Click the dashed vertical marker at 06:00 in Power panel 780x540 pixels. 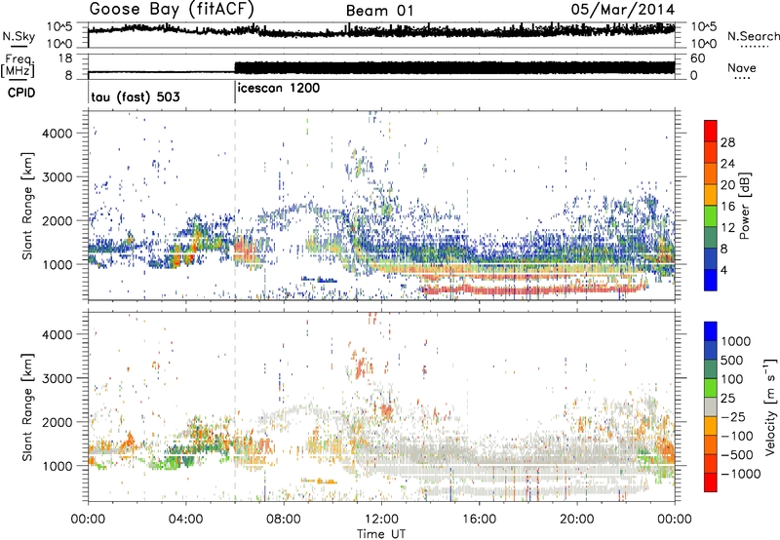coord(235,206)
